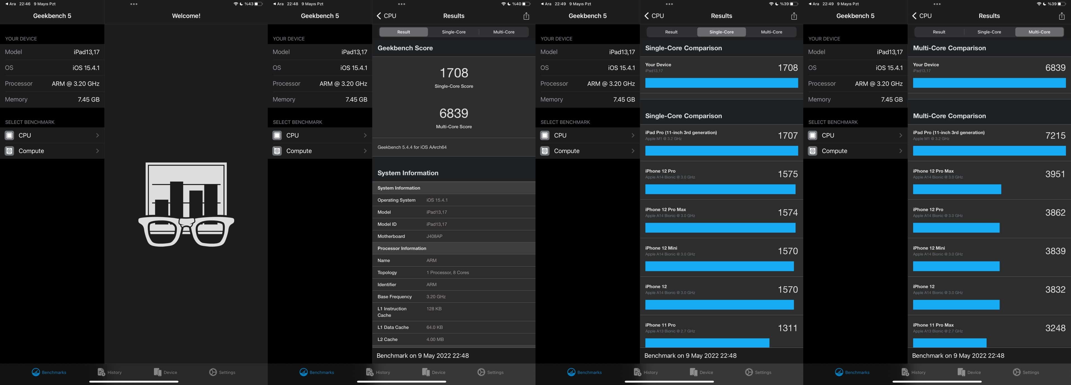Image resolution: width=1071 pixels, height=385 pixels.
Task: Tap Device icon on Geekbench Score screen
Action: coord(425,372)
